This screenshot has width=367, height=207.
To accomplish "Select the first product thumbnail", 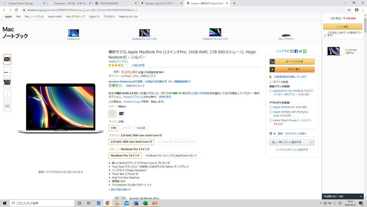I will [x=7, y=59].
